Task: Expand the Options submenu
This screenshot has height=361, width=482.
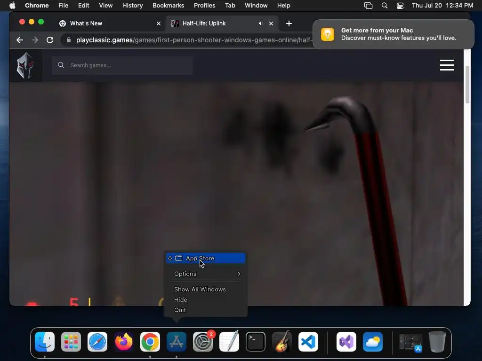Action: pyautogui.click(x=207, y=274)
